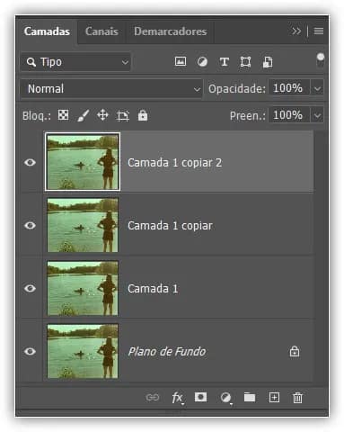Hide the Camada 1 copiar layer
344x432 pixels.
pos(30,225)
